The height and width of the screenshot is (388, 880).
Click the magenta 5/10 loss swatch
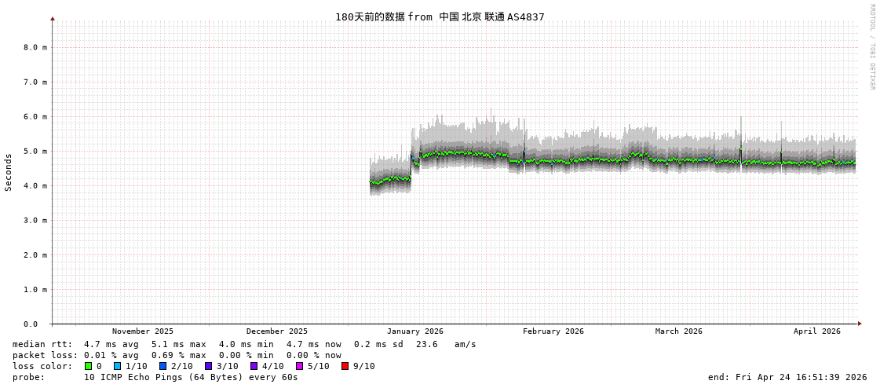point(299,366)
